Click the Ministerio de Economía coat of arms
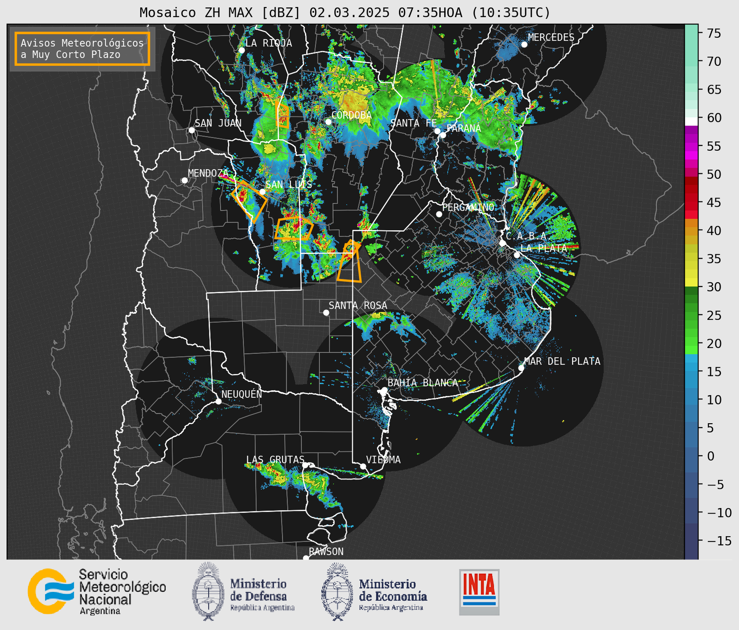Viewport: 739px width, 630px height. click(x=337, y=591)
